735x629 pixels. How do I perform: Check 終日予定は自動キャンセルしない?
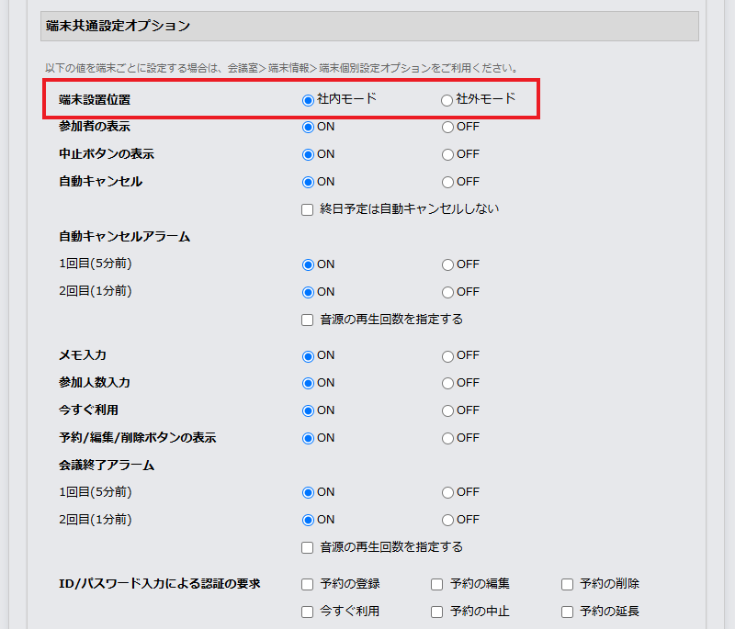pyautogui.click(x=308, y=209)
